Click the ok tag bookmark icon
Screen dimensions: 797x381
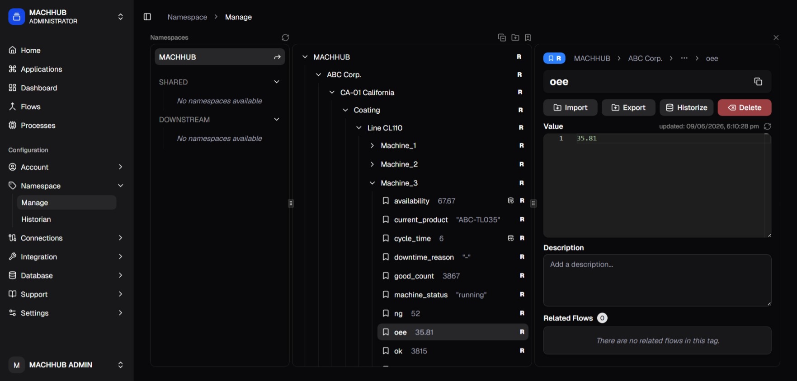[386, 351]
